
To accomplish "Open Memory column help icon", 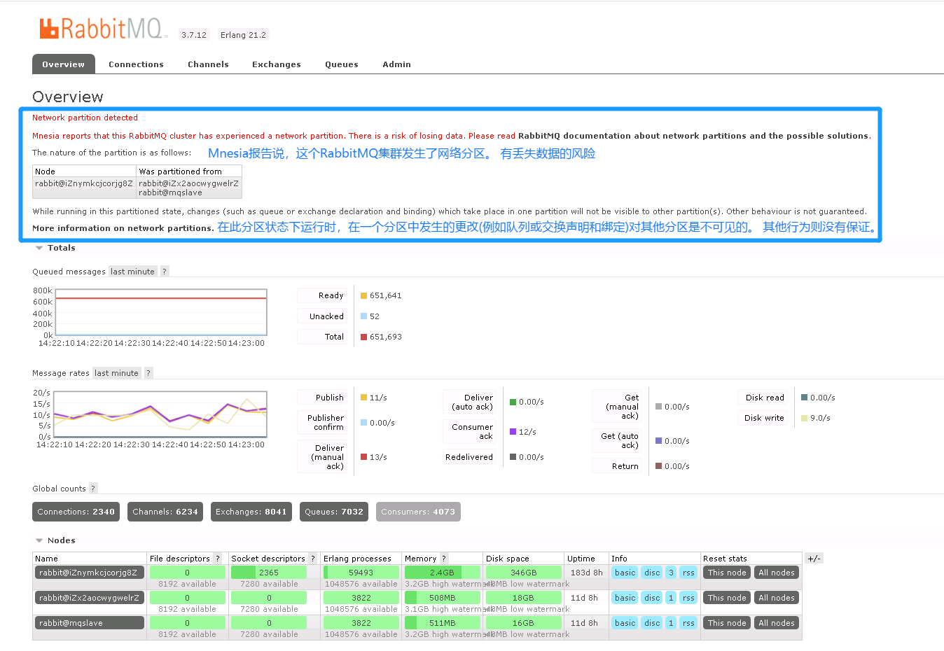I will pyautogui.click(x=444, y=559).
